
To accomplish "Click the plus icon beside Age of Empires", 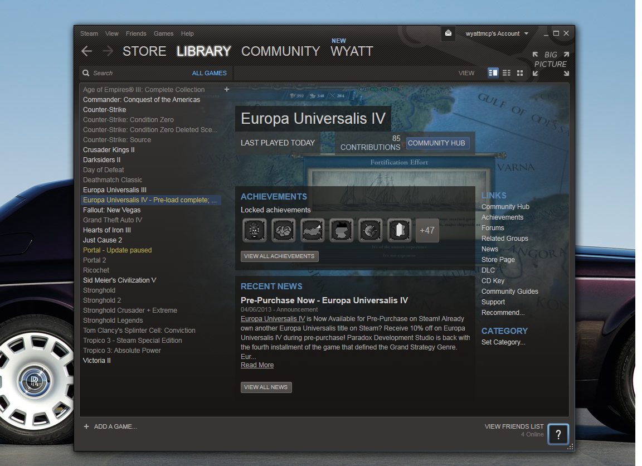I will click(x=227, y=89).
